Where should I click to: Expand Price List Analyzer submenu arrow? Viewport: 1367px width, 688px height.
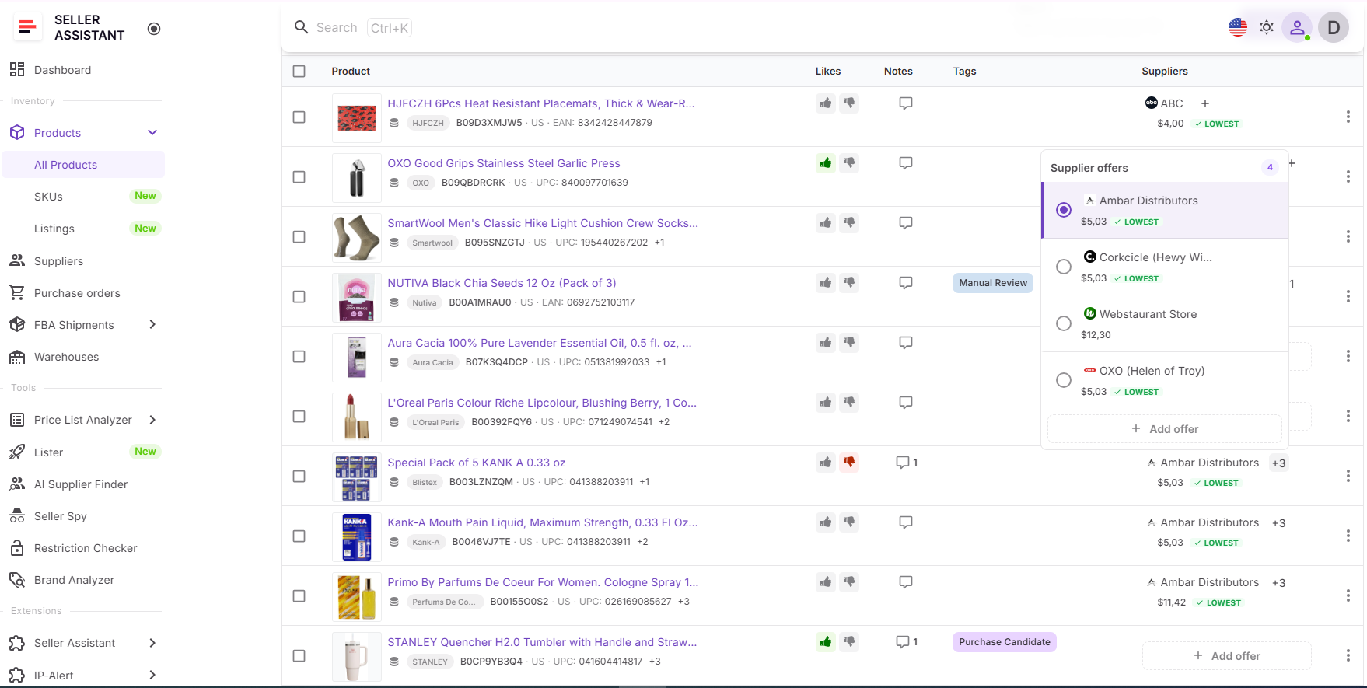[x=152, y=420]
